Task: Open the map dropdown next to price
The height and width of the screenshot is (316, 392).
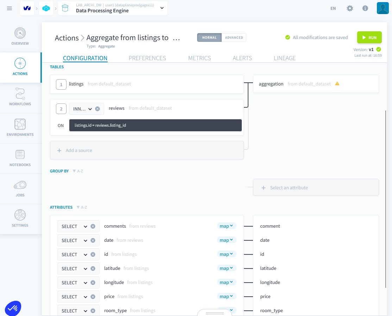Action: [x=227, y=296]
